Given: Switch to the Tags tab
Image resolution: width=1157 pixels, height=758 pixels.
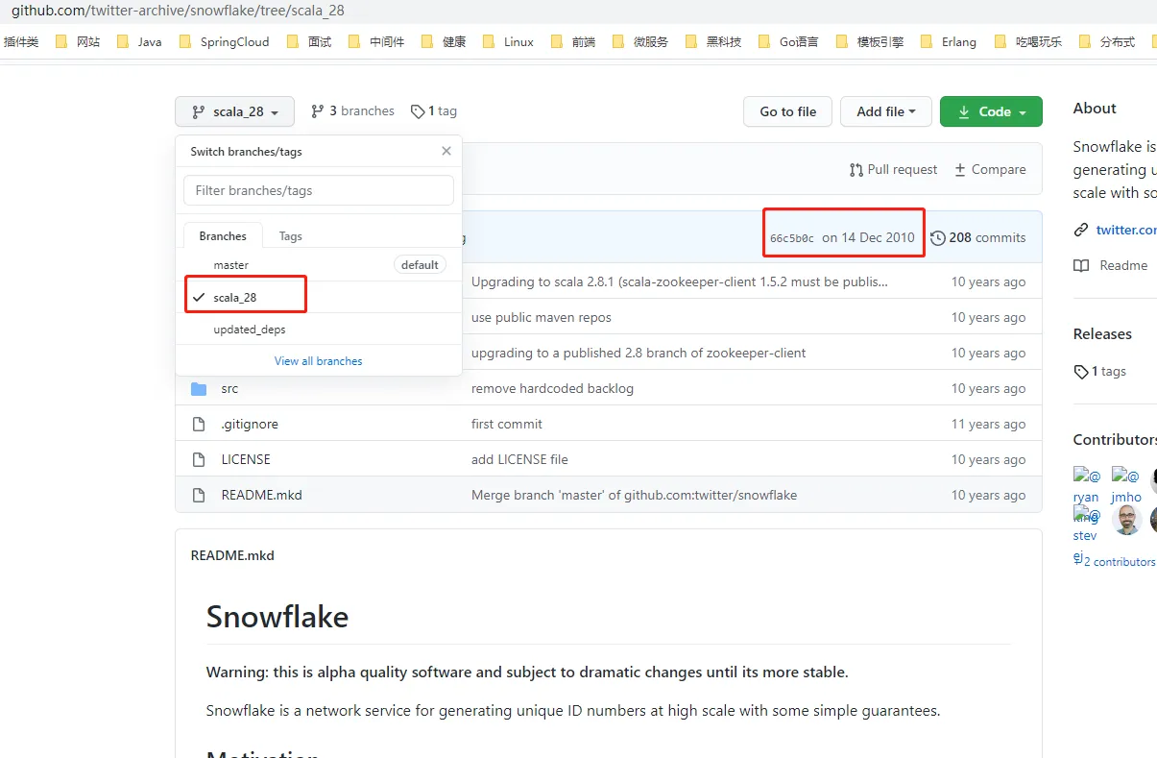Looking at the screenshot, I should tap(290, 235).
